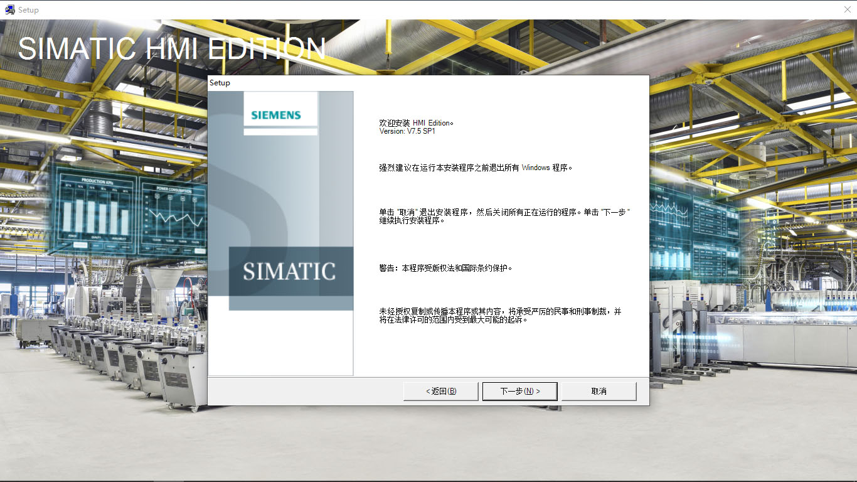Click the SIEMENS logo in the dialog
The image size is (857, 482).
coord(276,115)
